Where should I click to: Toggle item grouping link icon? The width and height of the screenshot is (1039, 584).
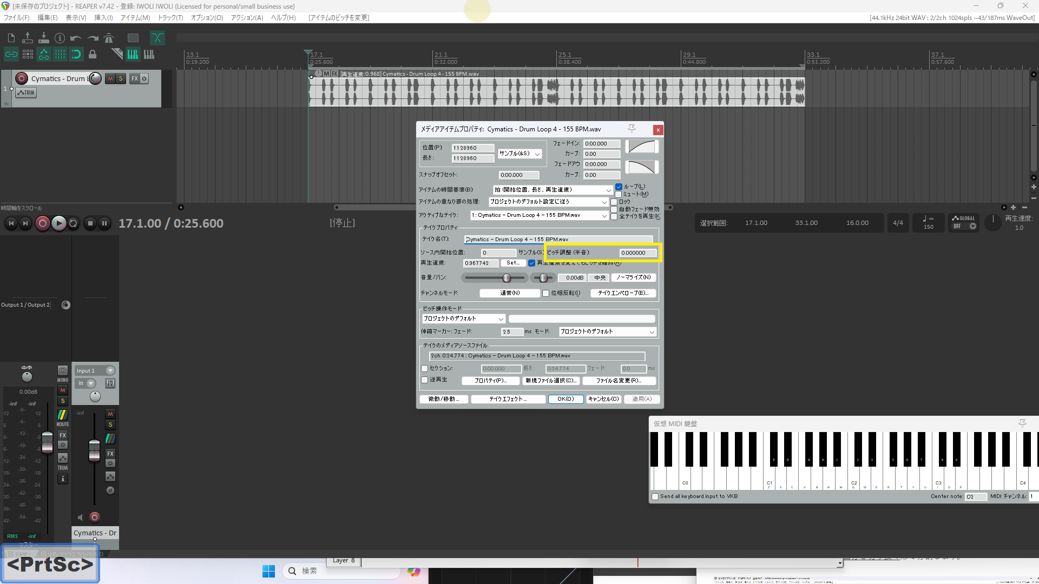(x=11, y=54)
